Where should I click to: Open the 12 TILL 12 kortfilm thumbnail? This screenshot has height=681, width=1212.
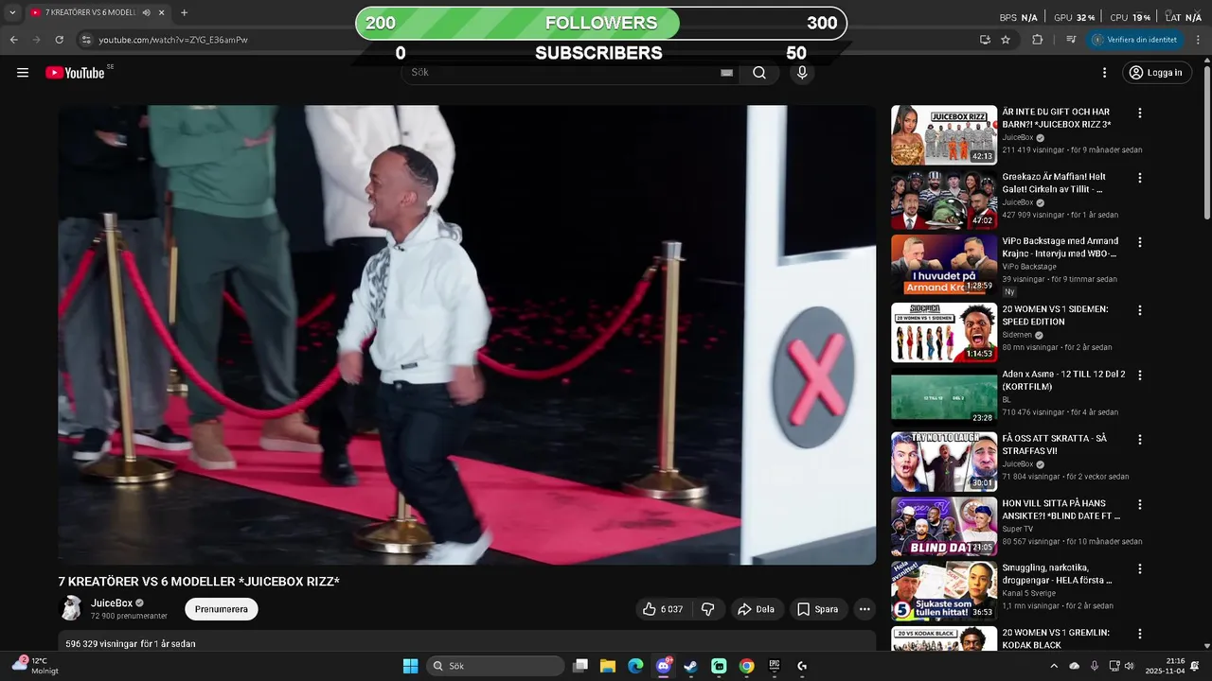[x=944, y=397]
